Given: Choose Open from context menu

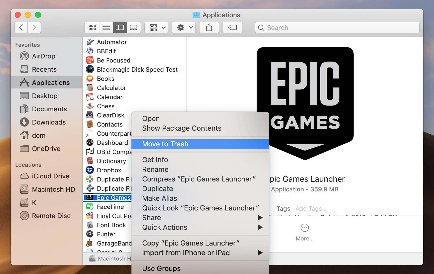Looking at the screenshot, I should click(200, 119).
